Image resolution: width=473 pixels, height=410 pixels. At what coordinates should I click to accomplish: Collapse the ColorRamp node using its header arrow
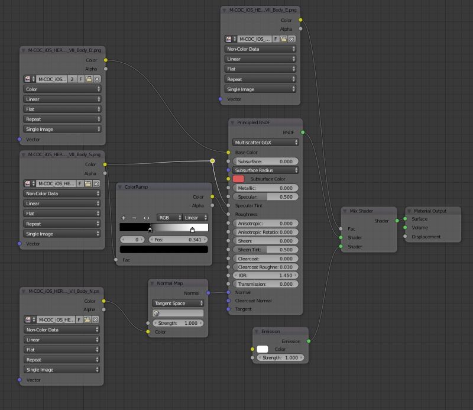tap(119, 186)
